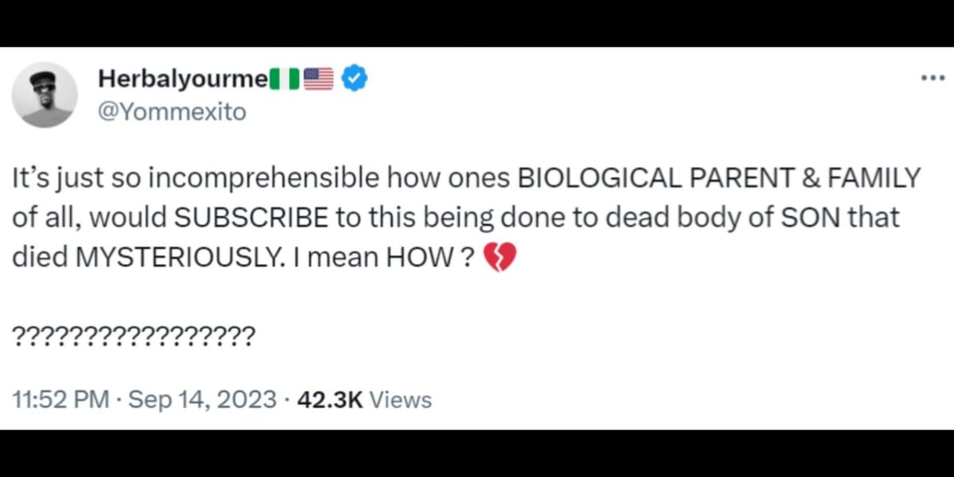Open the tweet author's profile picture

pyautogui.click(x=45, y=95)
